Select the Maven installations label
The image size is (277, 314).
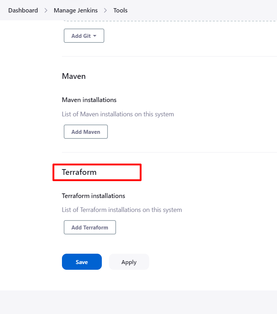click(x=89, y=100)
